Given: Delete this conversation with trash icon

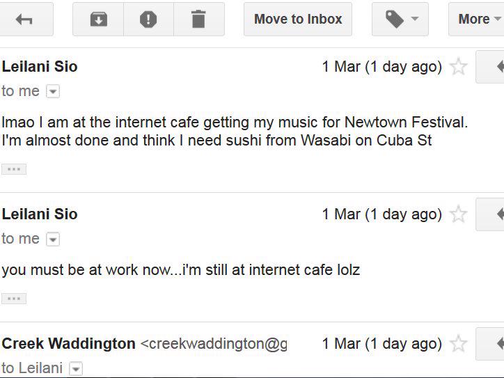Looking at the screenshot, I should click(198, 19).
